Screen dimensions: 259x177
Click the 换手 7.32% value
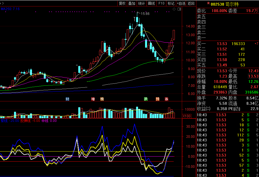[221, 98]
